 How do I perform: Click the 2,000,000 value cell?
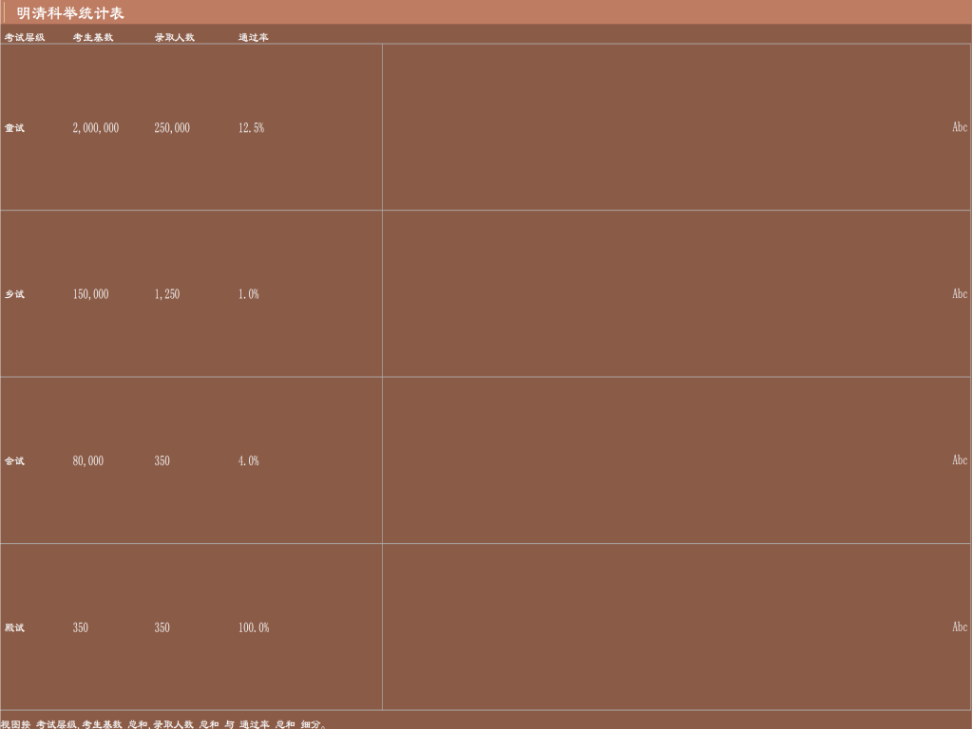96,128
